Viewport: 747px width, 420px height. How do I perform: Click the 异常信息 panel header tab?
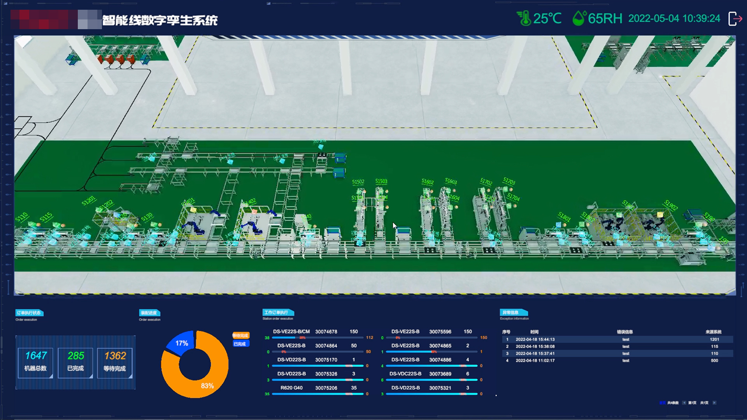[513, 312]
